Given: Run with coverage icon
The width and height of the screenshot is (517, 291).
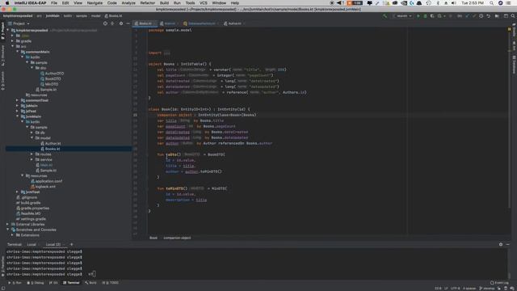Looking at the screenshot, I should pos(432,16).
